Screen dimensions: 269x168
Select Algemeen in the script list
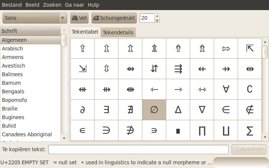pos(30,40)
